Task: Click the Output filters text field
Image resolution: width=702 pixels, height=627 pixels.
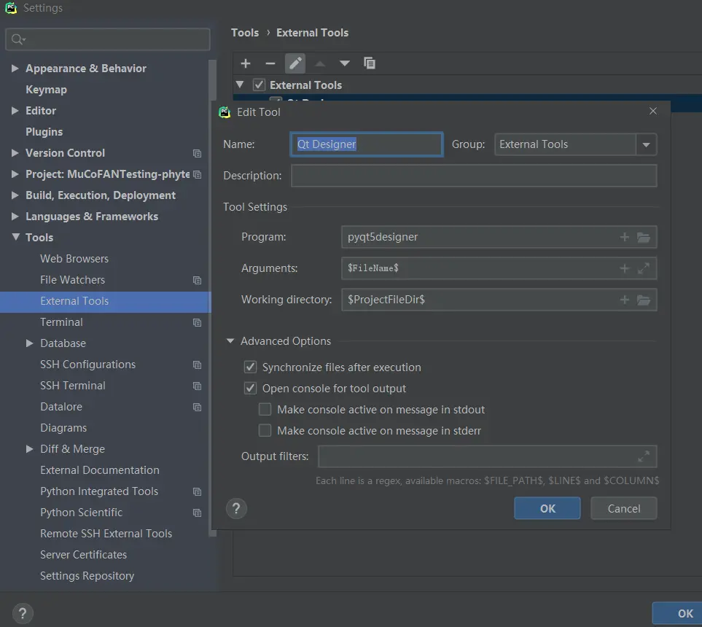Action: tap(487, 456)
